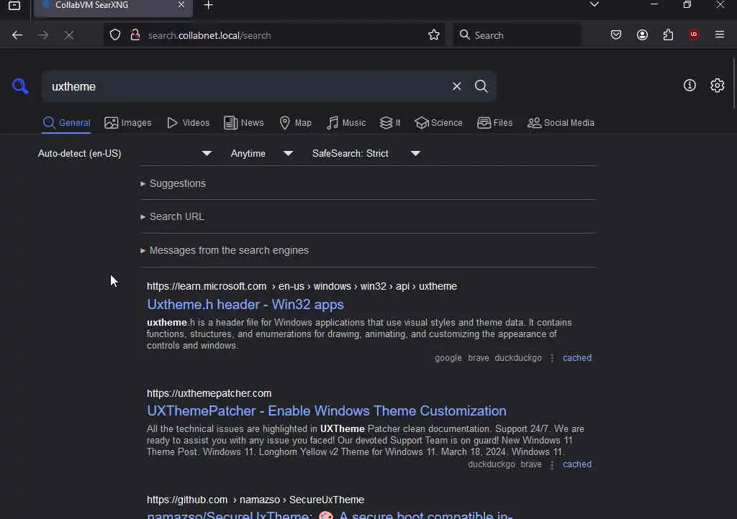
Task: View site security lock info
Action: [x=135, y=35]
